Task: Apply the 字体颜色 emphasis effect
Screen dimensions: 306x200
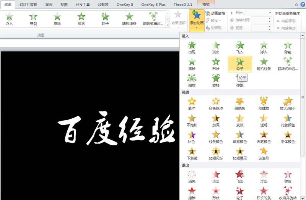Action: pos(288,137)
